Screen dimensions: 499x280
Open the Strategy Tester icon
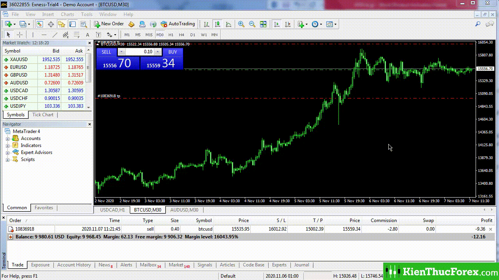tap(83, 24)
